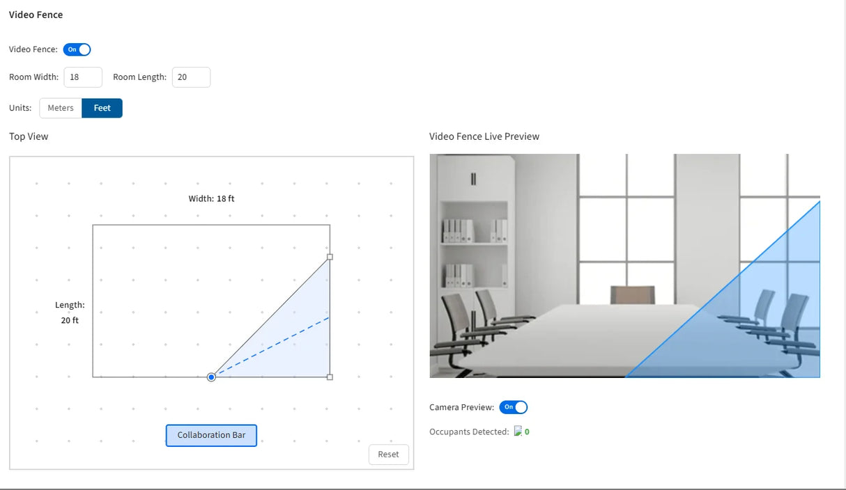Select the upper right fence corner handle
This screenshot has height=490, width=846.
[330, 257]
